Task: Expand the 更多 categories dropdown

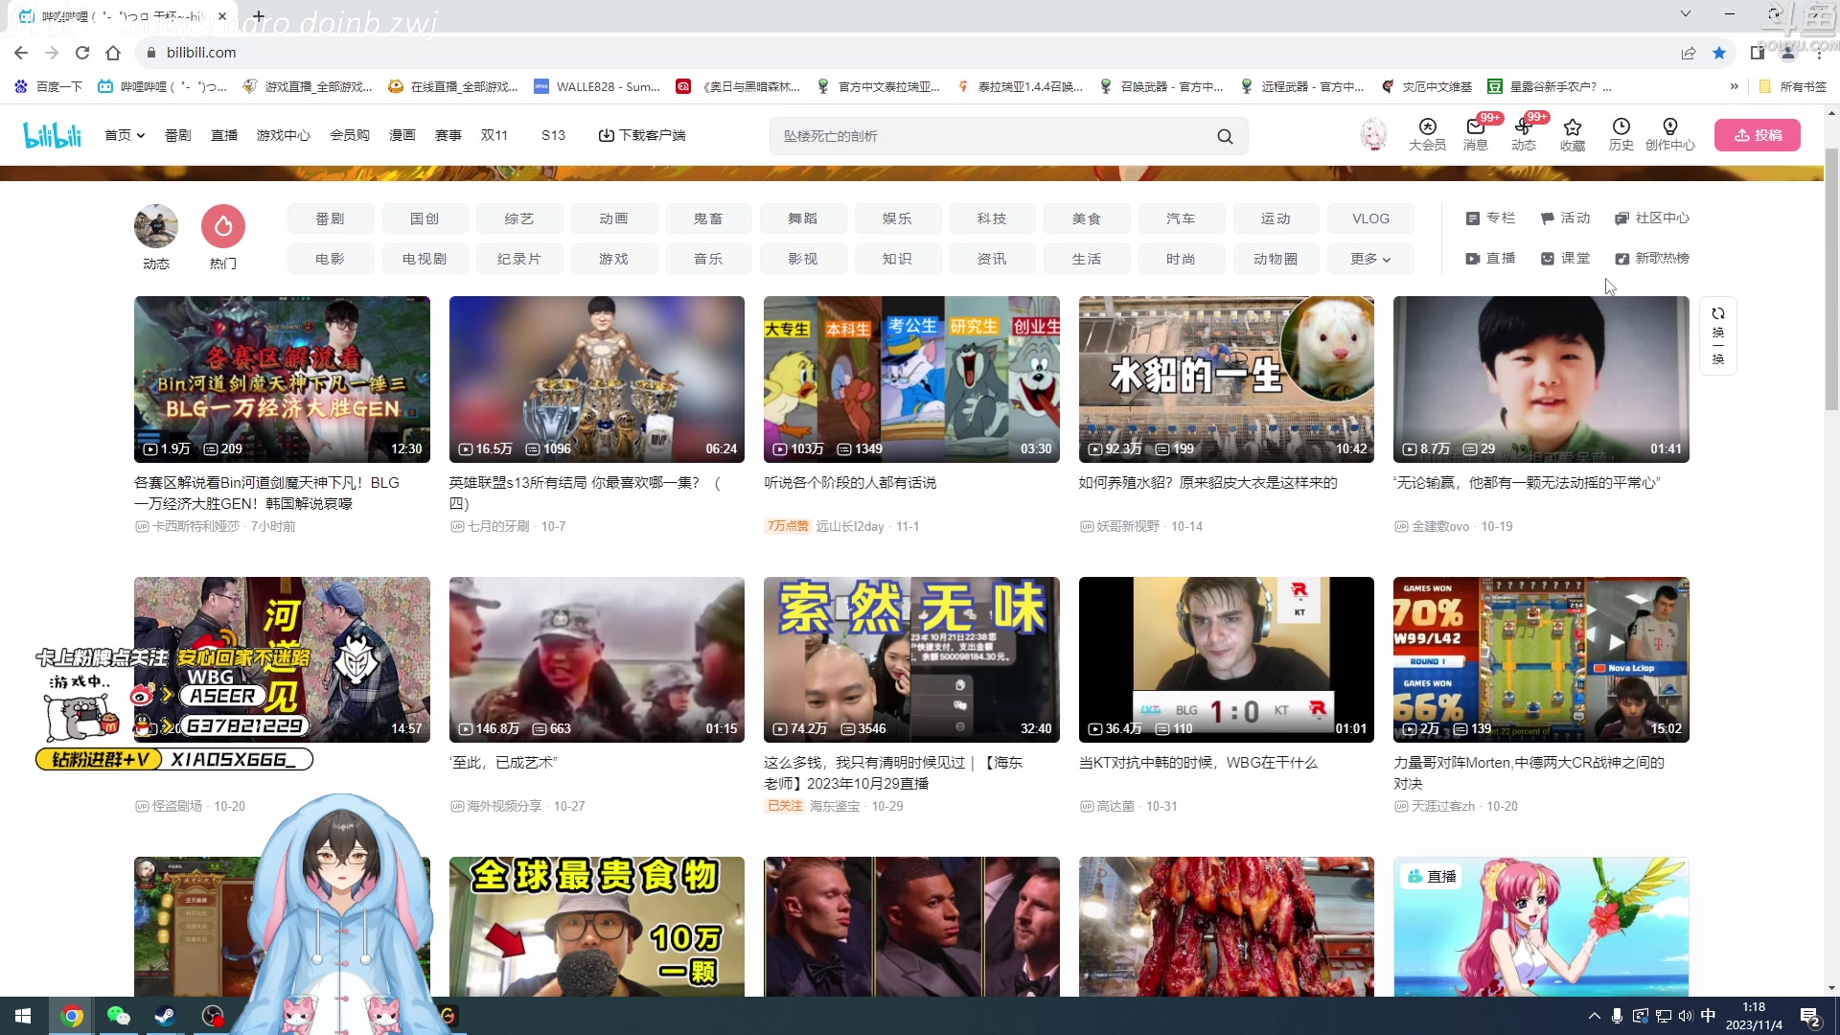Action: (x=1370, y=259)
